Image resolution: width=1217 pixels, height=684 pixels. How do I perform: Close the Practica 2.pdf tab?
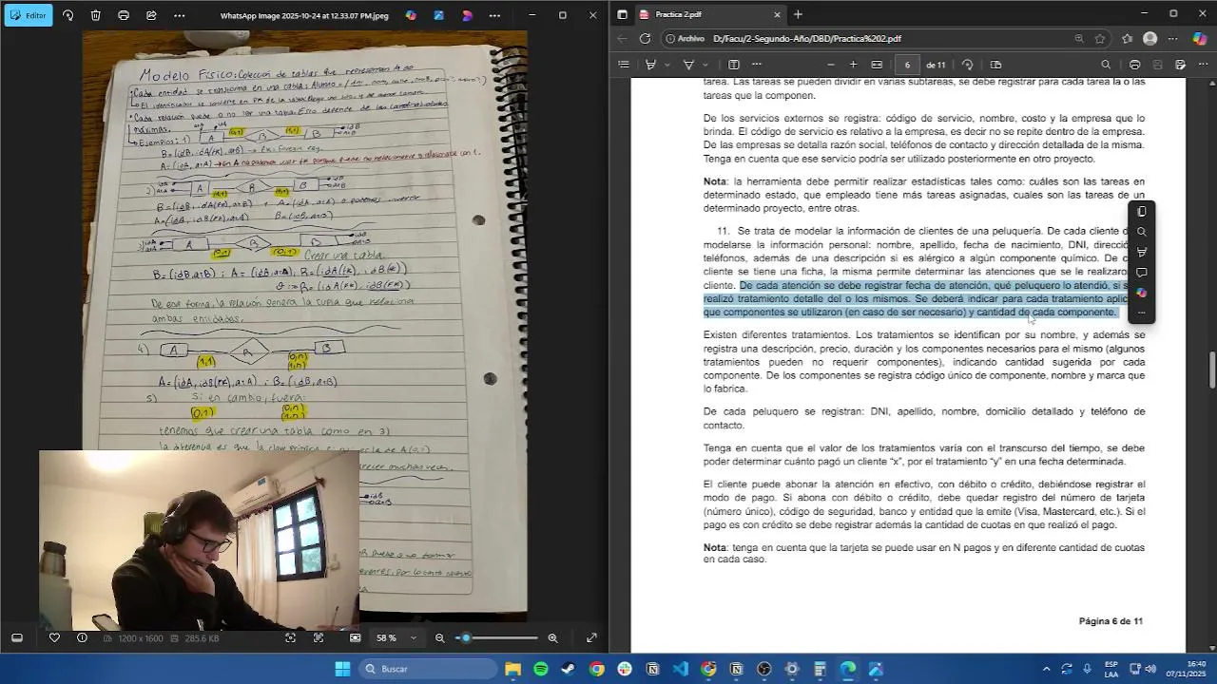(776, 14)
